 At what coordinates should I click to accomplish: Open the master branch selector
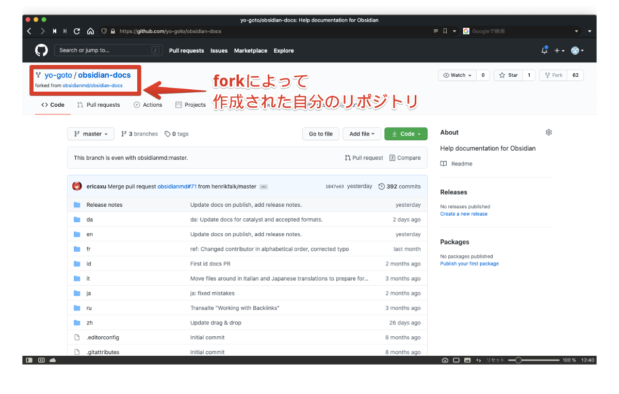[90, 134]
